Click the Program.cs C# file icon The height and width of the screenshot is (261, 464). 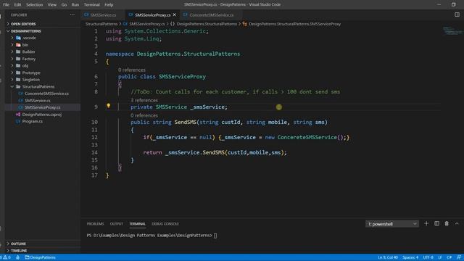(x=18, y=121)
